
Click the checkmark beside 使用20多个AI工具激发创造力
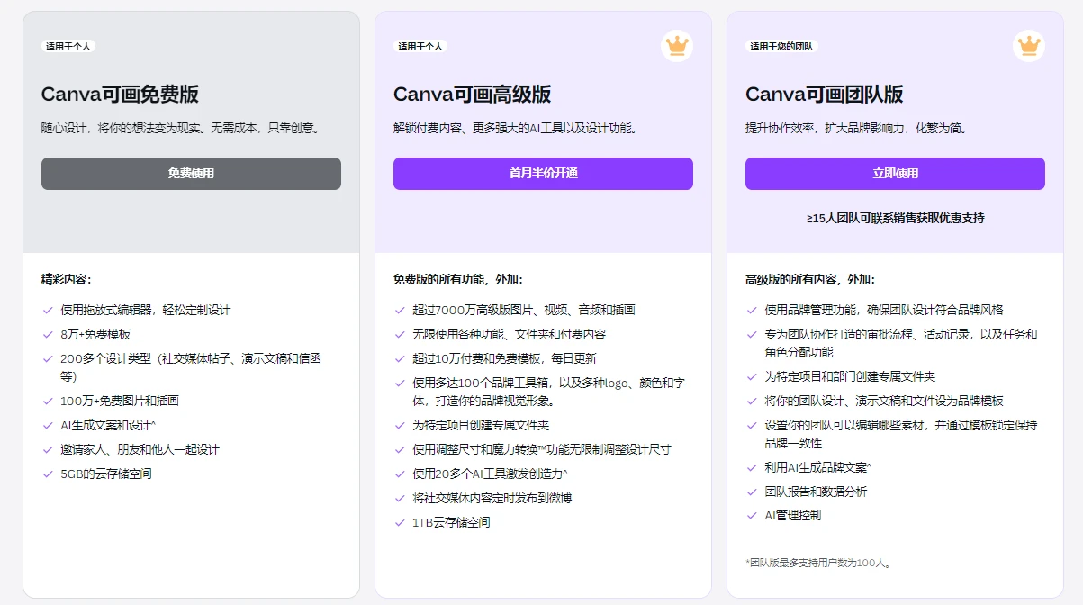400,474
